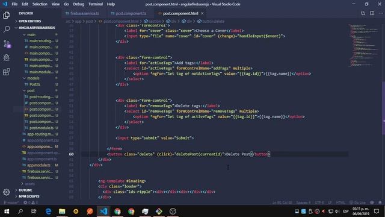Switch to the firebase.service.ts tab

tap(84, 13)
